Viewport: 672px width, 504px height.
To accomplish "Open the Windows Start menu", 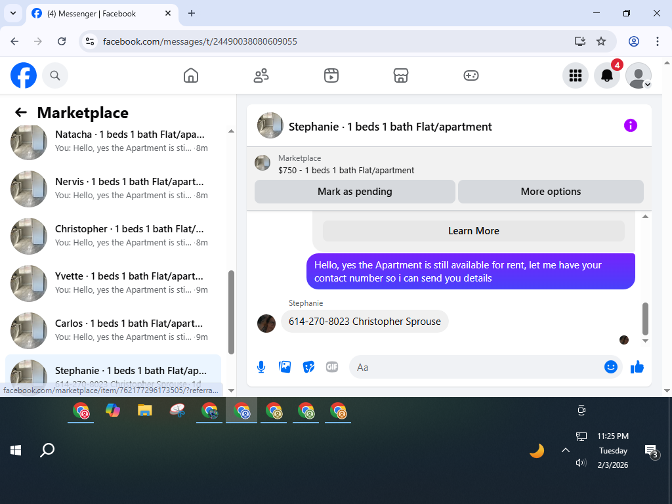I will point(16,450).
